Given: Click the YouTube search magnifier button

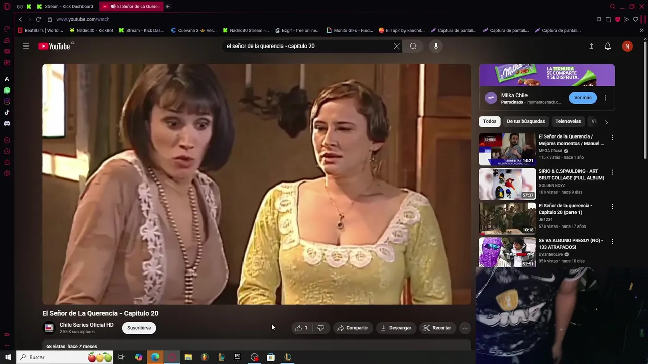Looking at the screenshot, I should (413, 46).
